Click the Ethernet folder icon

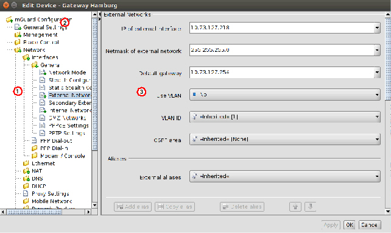pyautogui.click(x=26, y=163)
